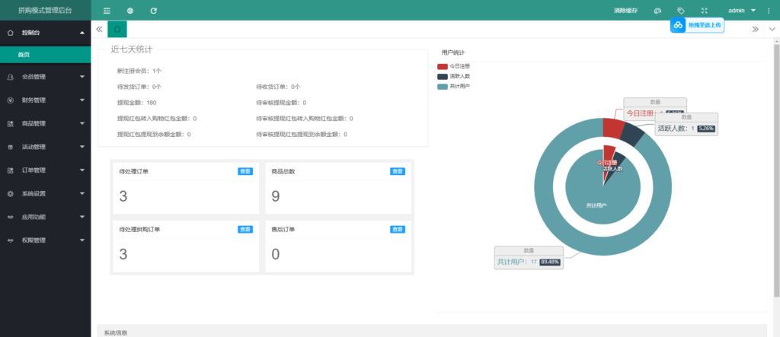780x337 pixels.
Task: Expand the 财务管理 sidebar menu
Action: pos(45,100)
